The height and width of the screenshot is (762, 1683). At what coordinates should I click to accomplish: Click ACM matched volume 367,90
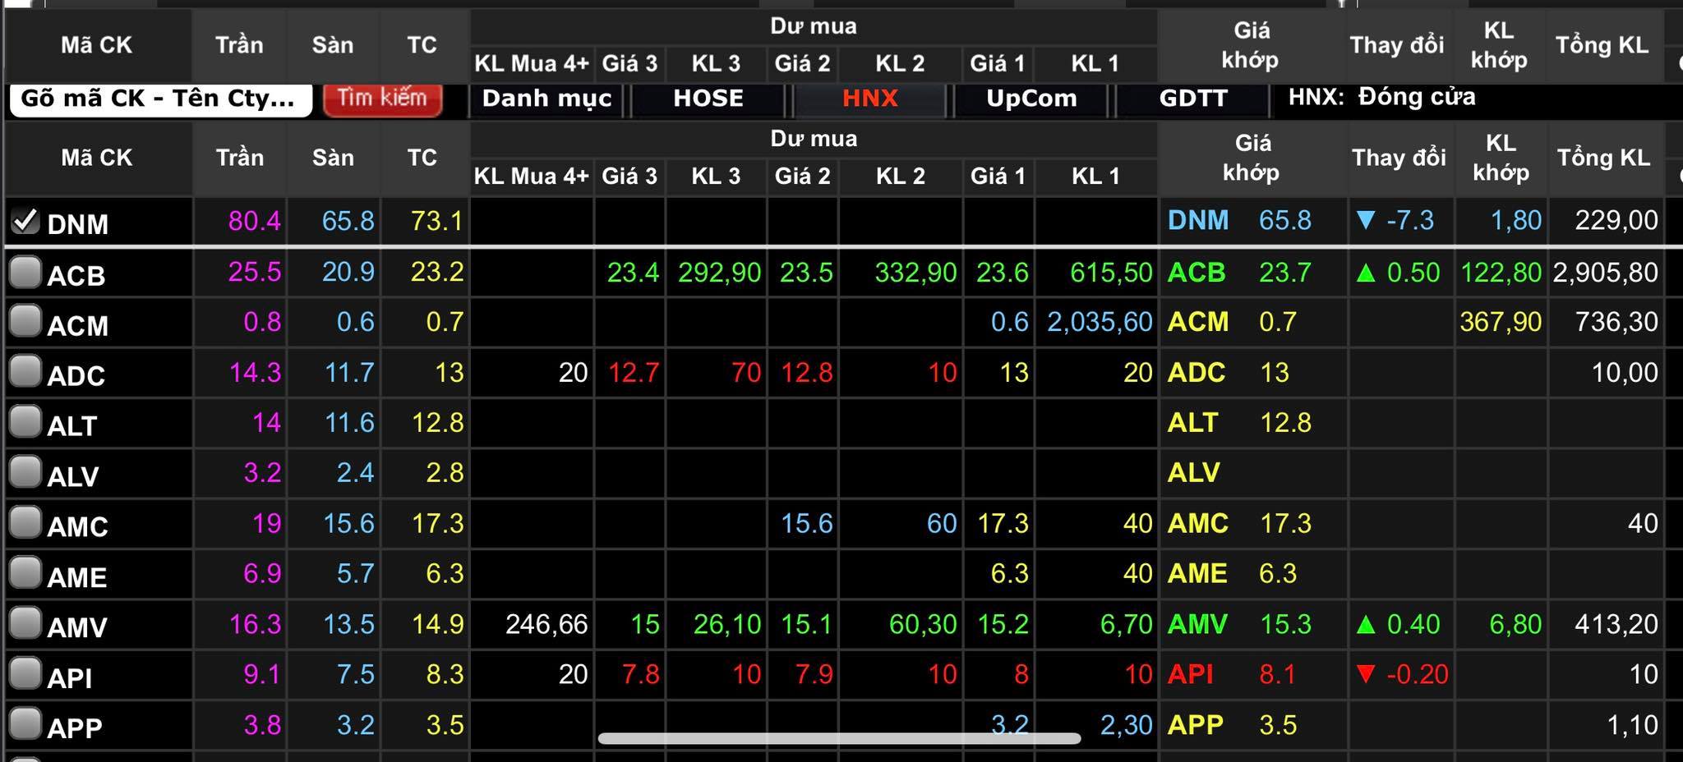coord(1501,322)
